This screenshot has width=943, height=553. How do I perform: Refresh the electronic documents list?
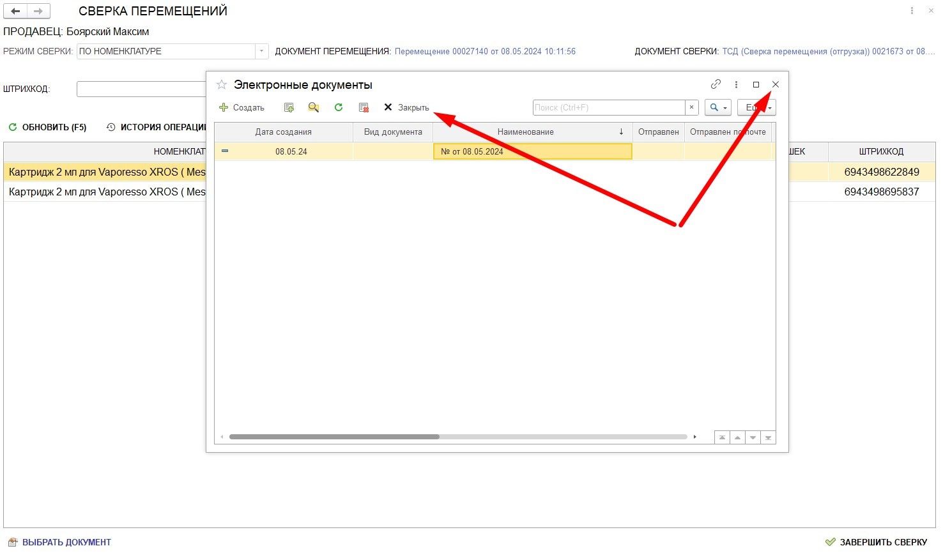point(339,108)
